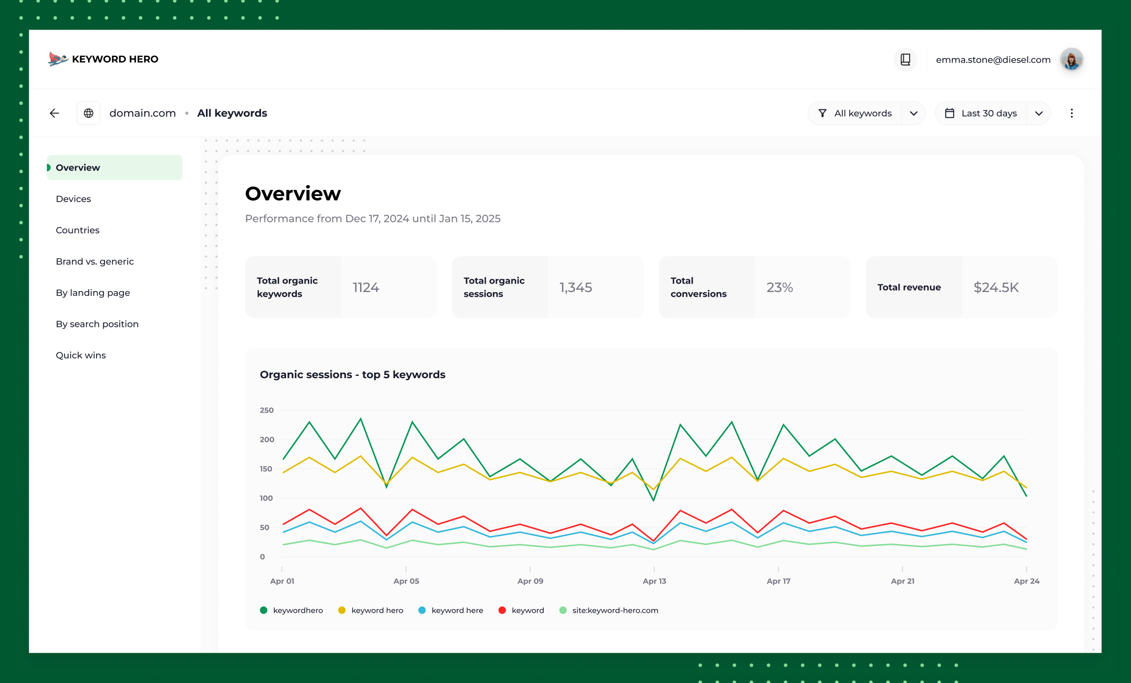Image resolution: width=1131 pixels, height=683 pixels.
Task: Go back with the left arrow
Action: tap(54, 113)
